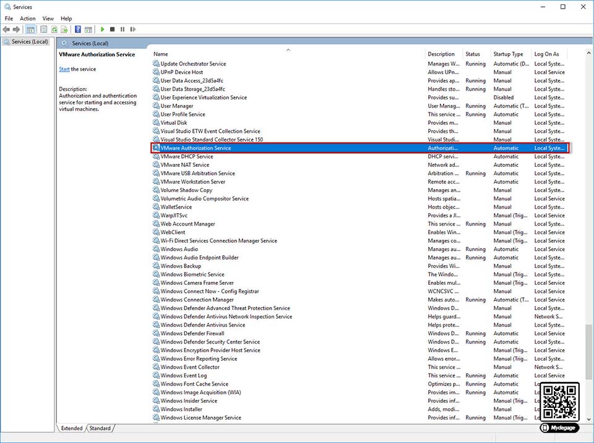Viewport: 594px width, 443px height.
Task: Open Properties from the toolbar icon
Action: [44, 29]
